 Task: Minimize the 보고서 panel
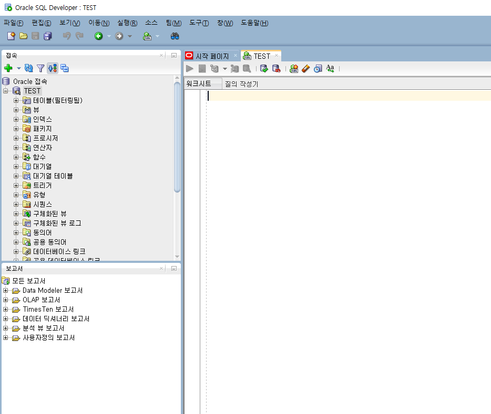pyautogui.click(x=174, y=269)
